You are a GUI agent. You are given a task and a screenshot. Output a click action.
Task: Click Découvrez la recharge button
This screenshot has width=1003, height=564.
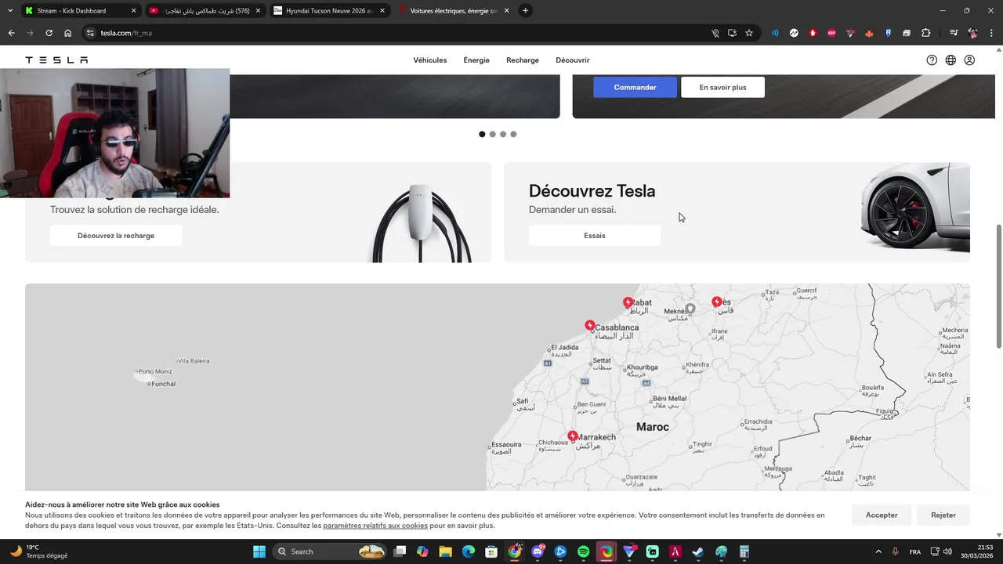coord(116,235)
